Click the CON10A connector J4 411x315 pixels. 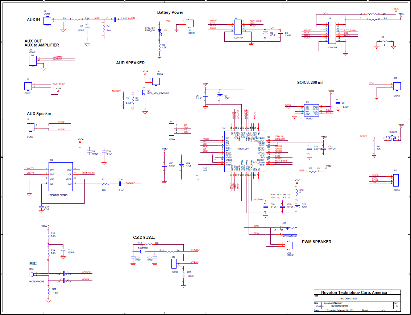pyautogui.click(x=238, y=27)
